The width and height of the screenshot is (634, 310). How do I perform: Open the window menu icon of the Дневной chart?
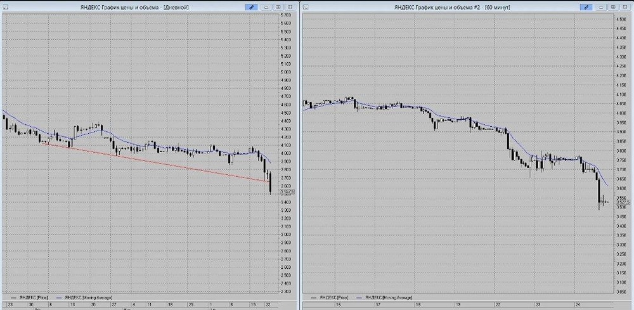click(5, 7)
